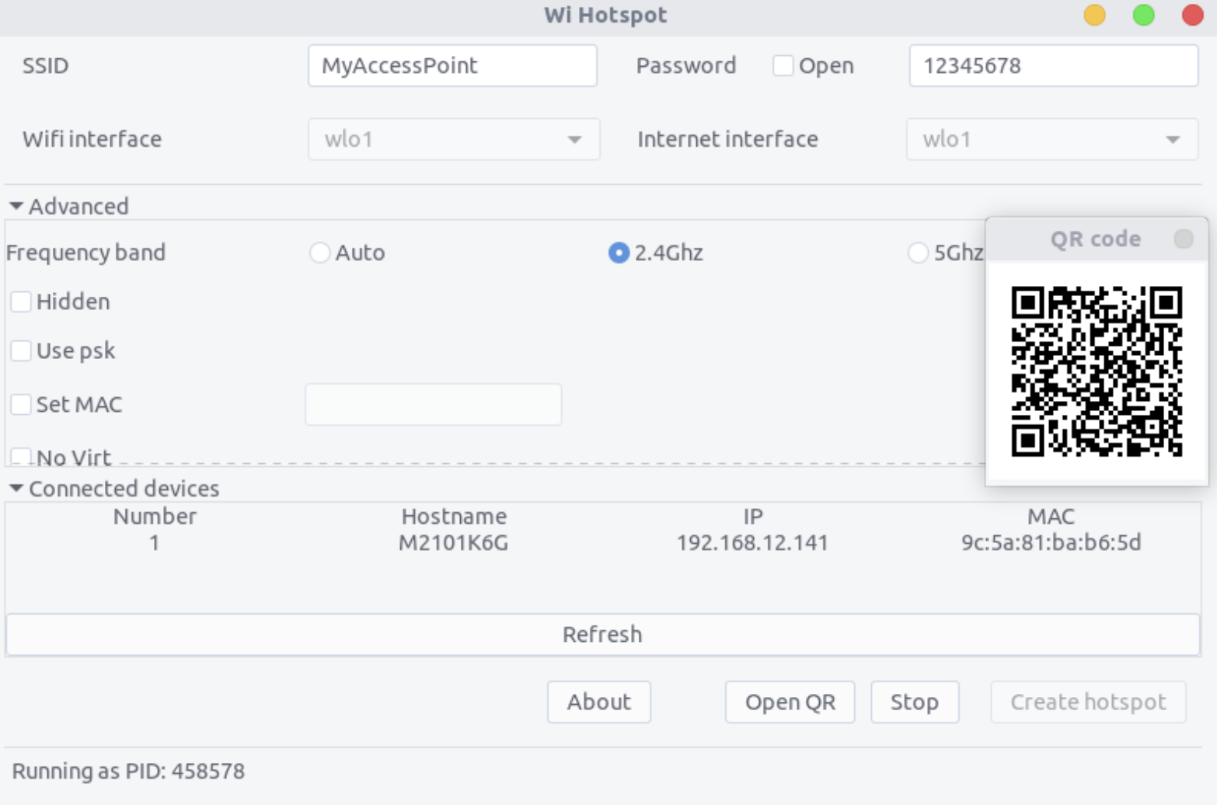Minimize the window with yellow button

pos(1094,15)
